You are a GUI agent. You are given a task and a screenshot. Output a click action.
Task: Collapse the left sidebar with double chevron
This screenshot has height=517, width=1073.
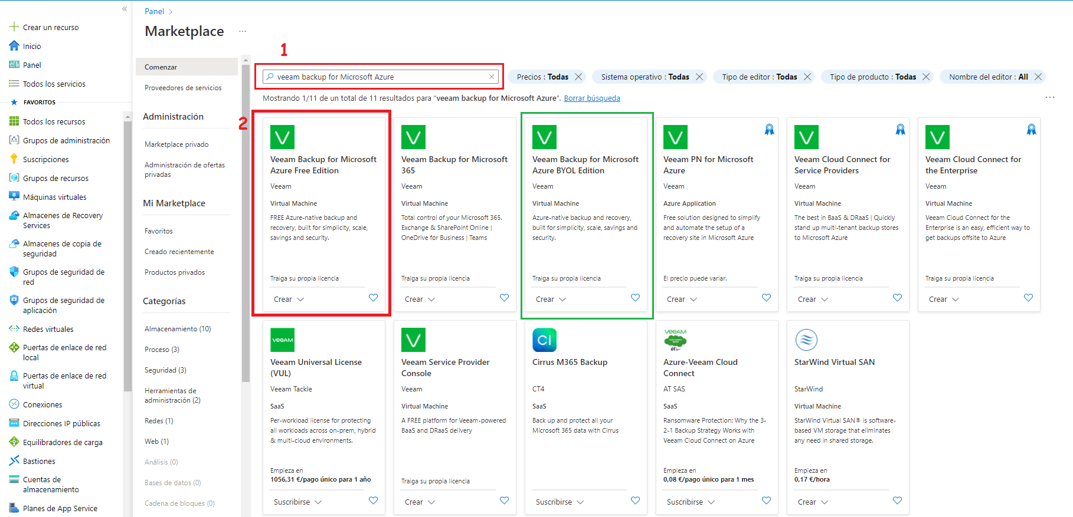click(x=125, y=9)
